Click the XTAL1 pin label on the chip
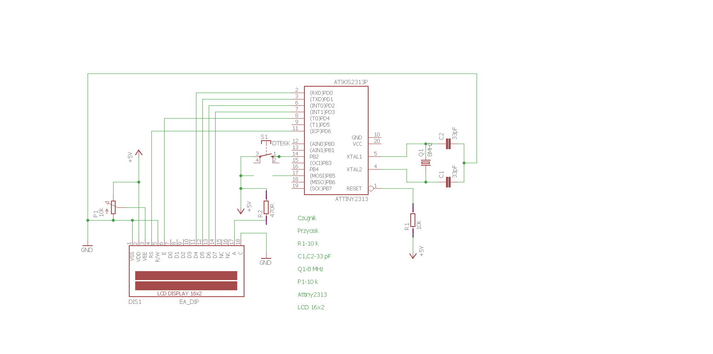Image resolution: width=713 pixels, height=354 pixels. click(354, 157)
